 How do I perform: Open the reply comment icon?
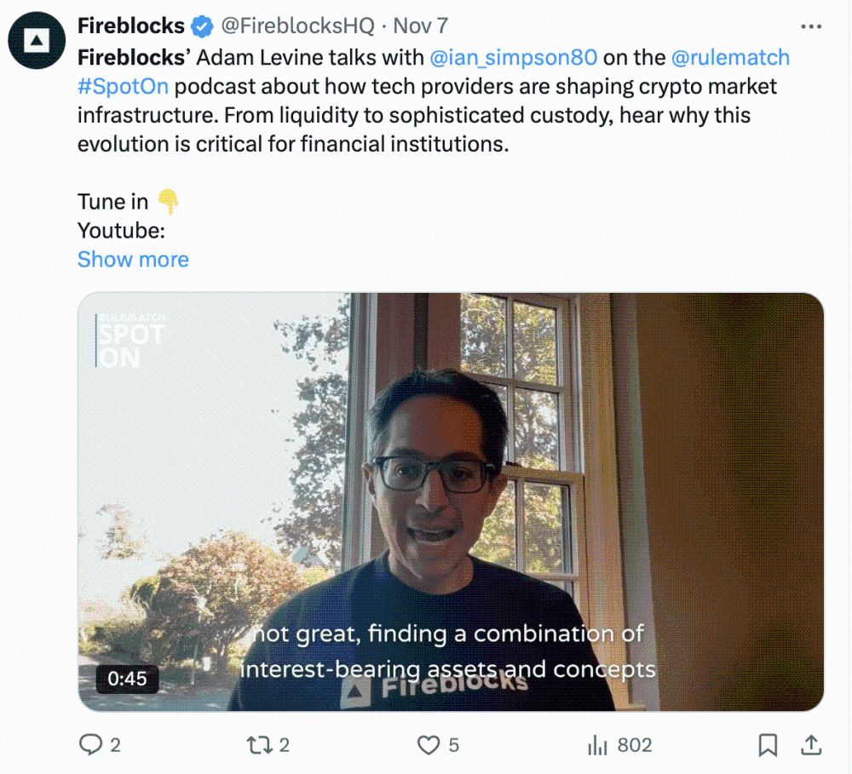90,745
